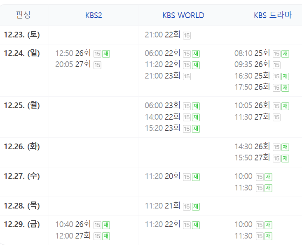Image resolution: width=302 pixels, height=248 pixels.
Task: Select the KBS WORLD 15:20 23회 entry
Action: pos(162,128)
